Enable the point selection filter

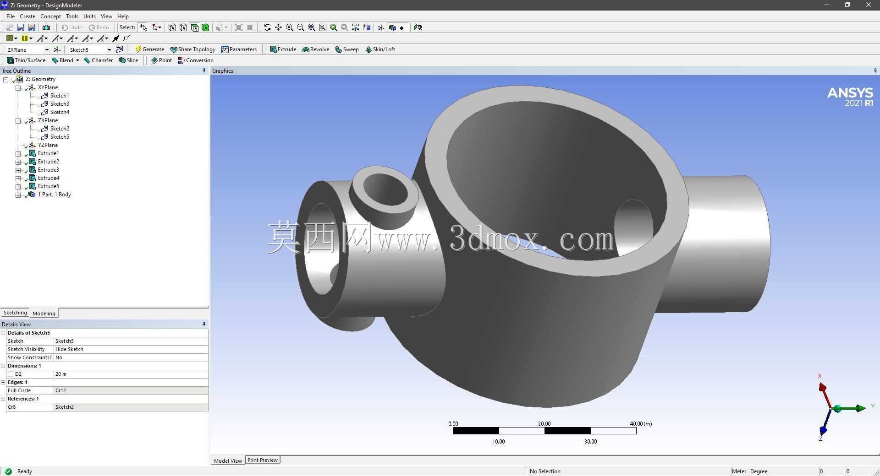(172, 27)
